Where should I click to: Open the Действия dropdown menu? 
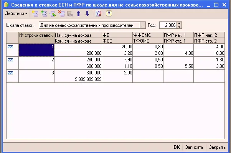tap(16, 13)
